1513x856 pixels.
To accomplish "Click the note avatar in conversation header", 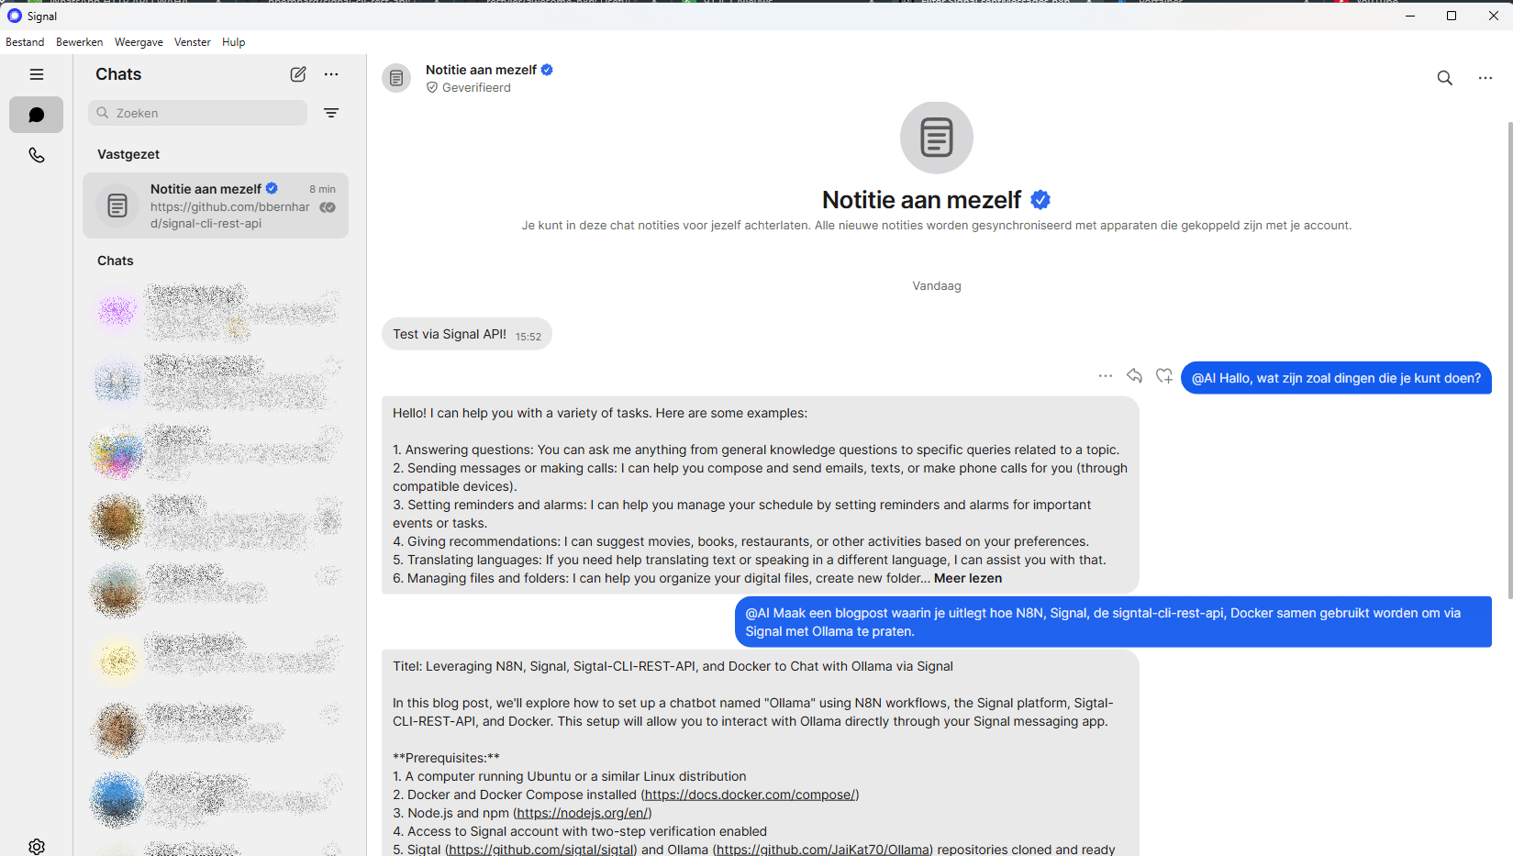I will click(396, 78).
